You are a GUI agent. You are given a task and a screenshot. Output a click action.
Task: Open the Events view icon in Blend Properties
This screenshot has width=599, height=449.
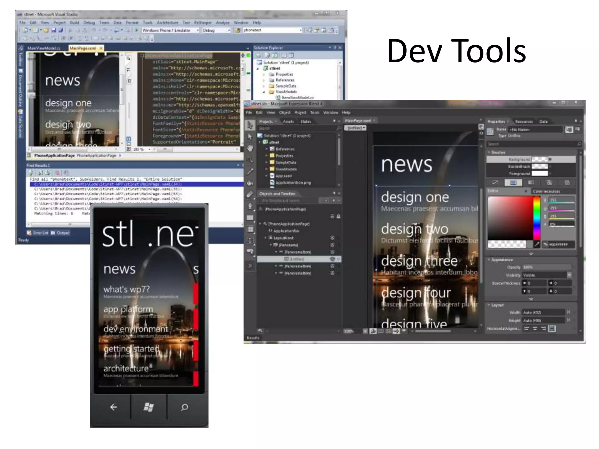pos(578,129)
